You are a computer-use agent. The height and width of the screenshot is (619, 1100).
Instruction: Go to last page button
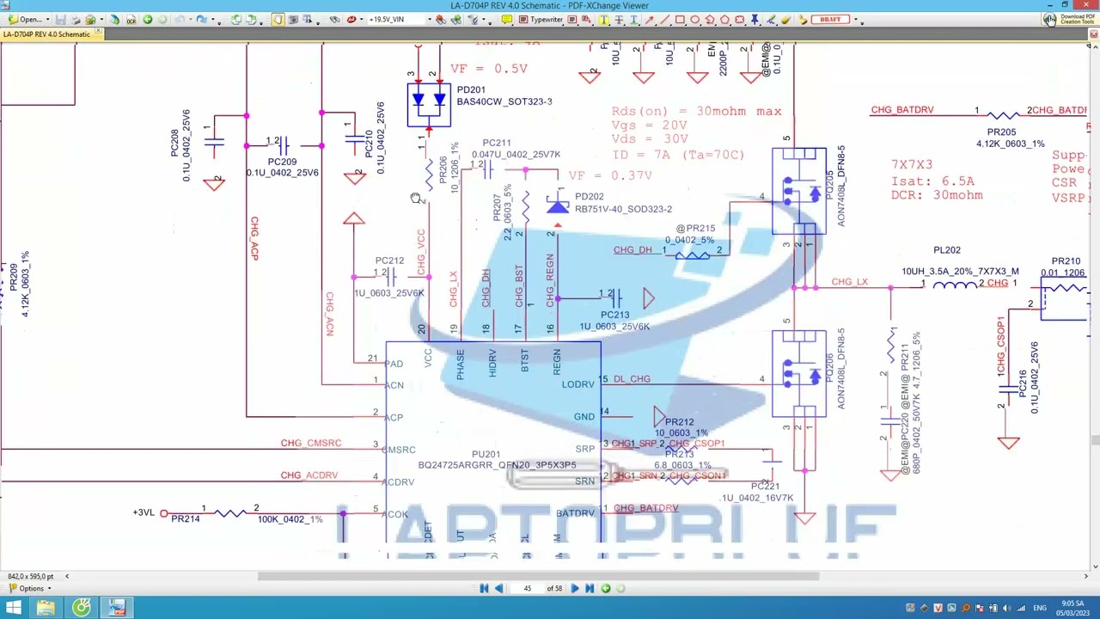(590, 589)
